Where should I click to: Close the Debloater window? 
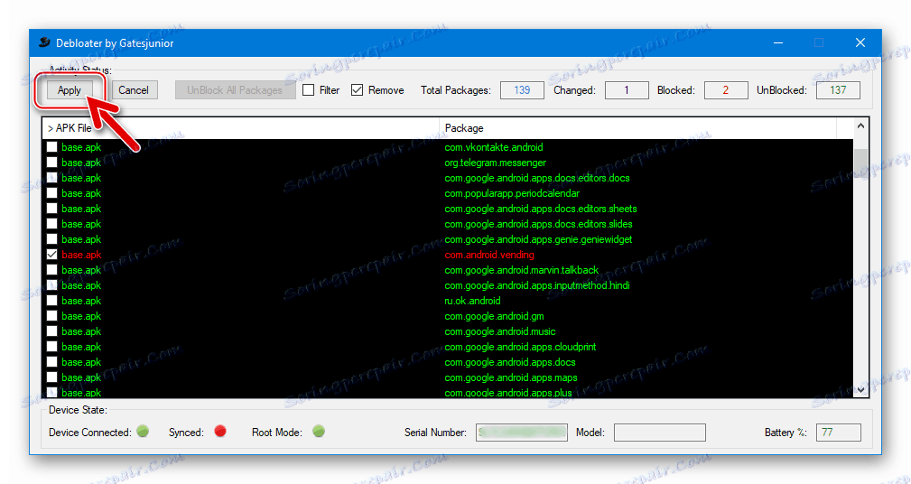click(860, 42)
